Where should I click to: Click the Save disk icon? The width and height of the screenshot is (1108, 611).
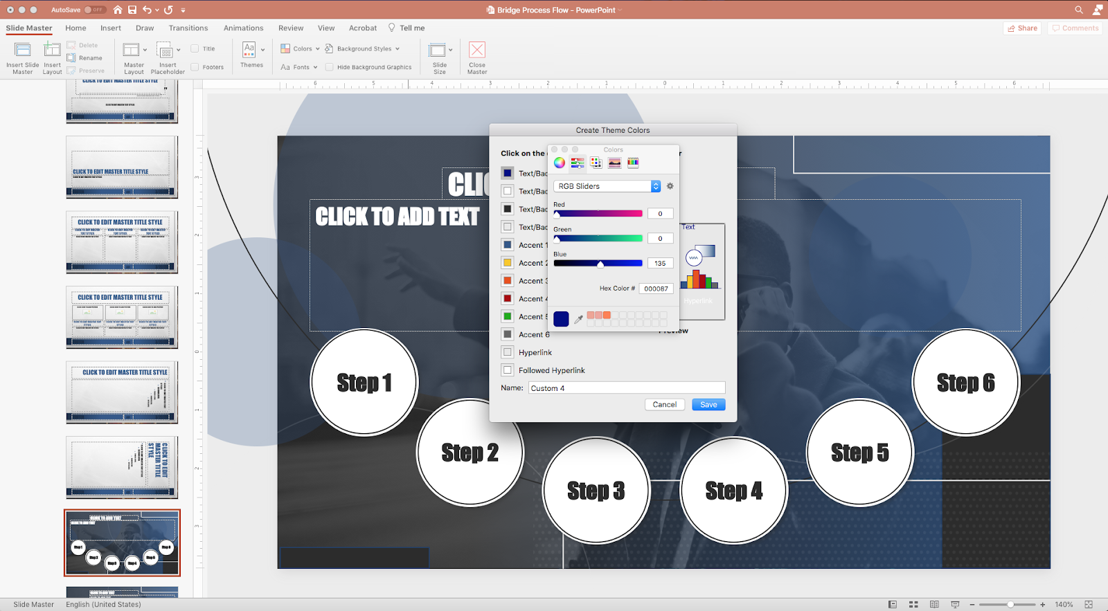coord(132,10)
